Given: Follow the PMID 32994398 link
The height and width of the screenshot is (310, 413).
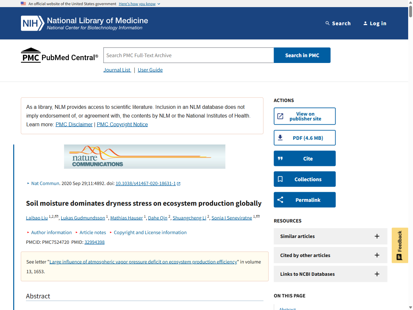Looking at the screenshot, I should point(95,242).
